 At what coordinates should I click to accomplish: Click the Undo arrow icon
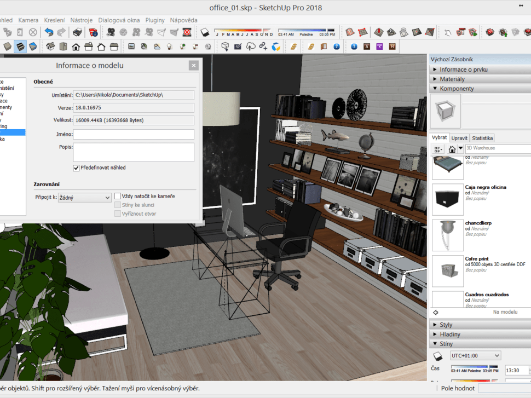point(48,32)
